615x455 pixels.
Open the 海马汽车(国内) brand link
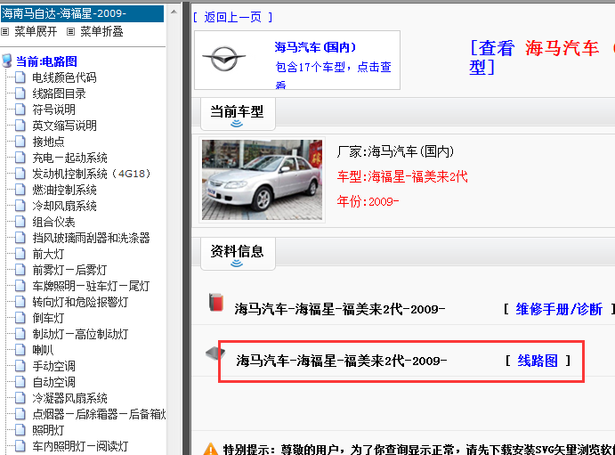coord(315,47)
